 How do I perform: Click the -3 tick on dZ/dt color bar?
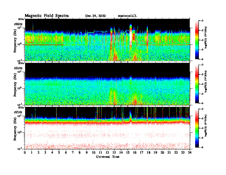point(202,119)
